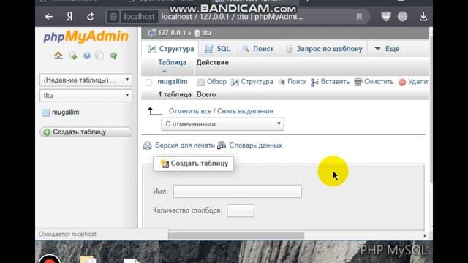
Task: Open phpMyAdmin home icon
Action: click(58, 56)
